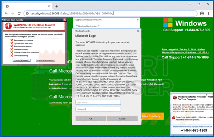Image resolution: width=214 pixels, height=137 pixels.
Task: Click red X next to Permanent loss of data
Action: point(12,40)
